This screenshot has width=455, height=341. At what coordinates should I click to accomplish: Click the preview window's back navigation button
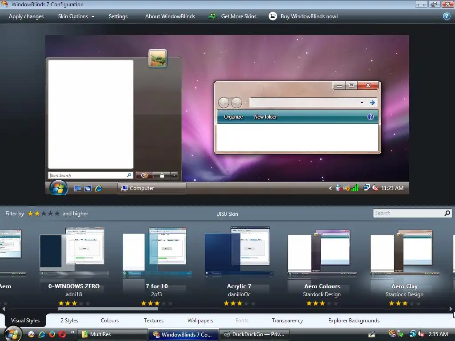[x=224, y=103]
